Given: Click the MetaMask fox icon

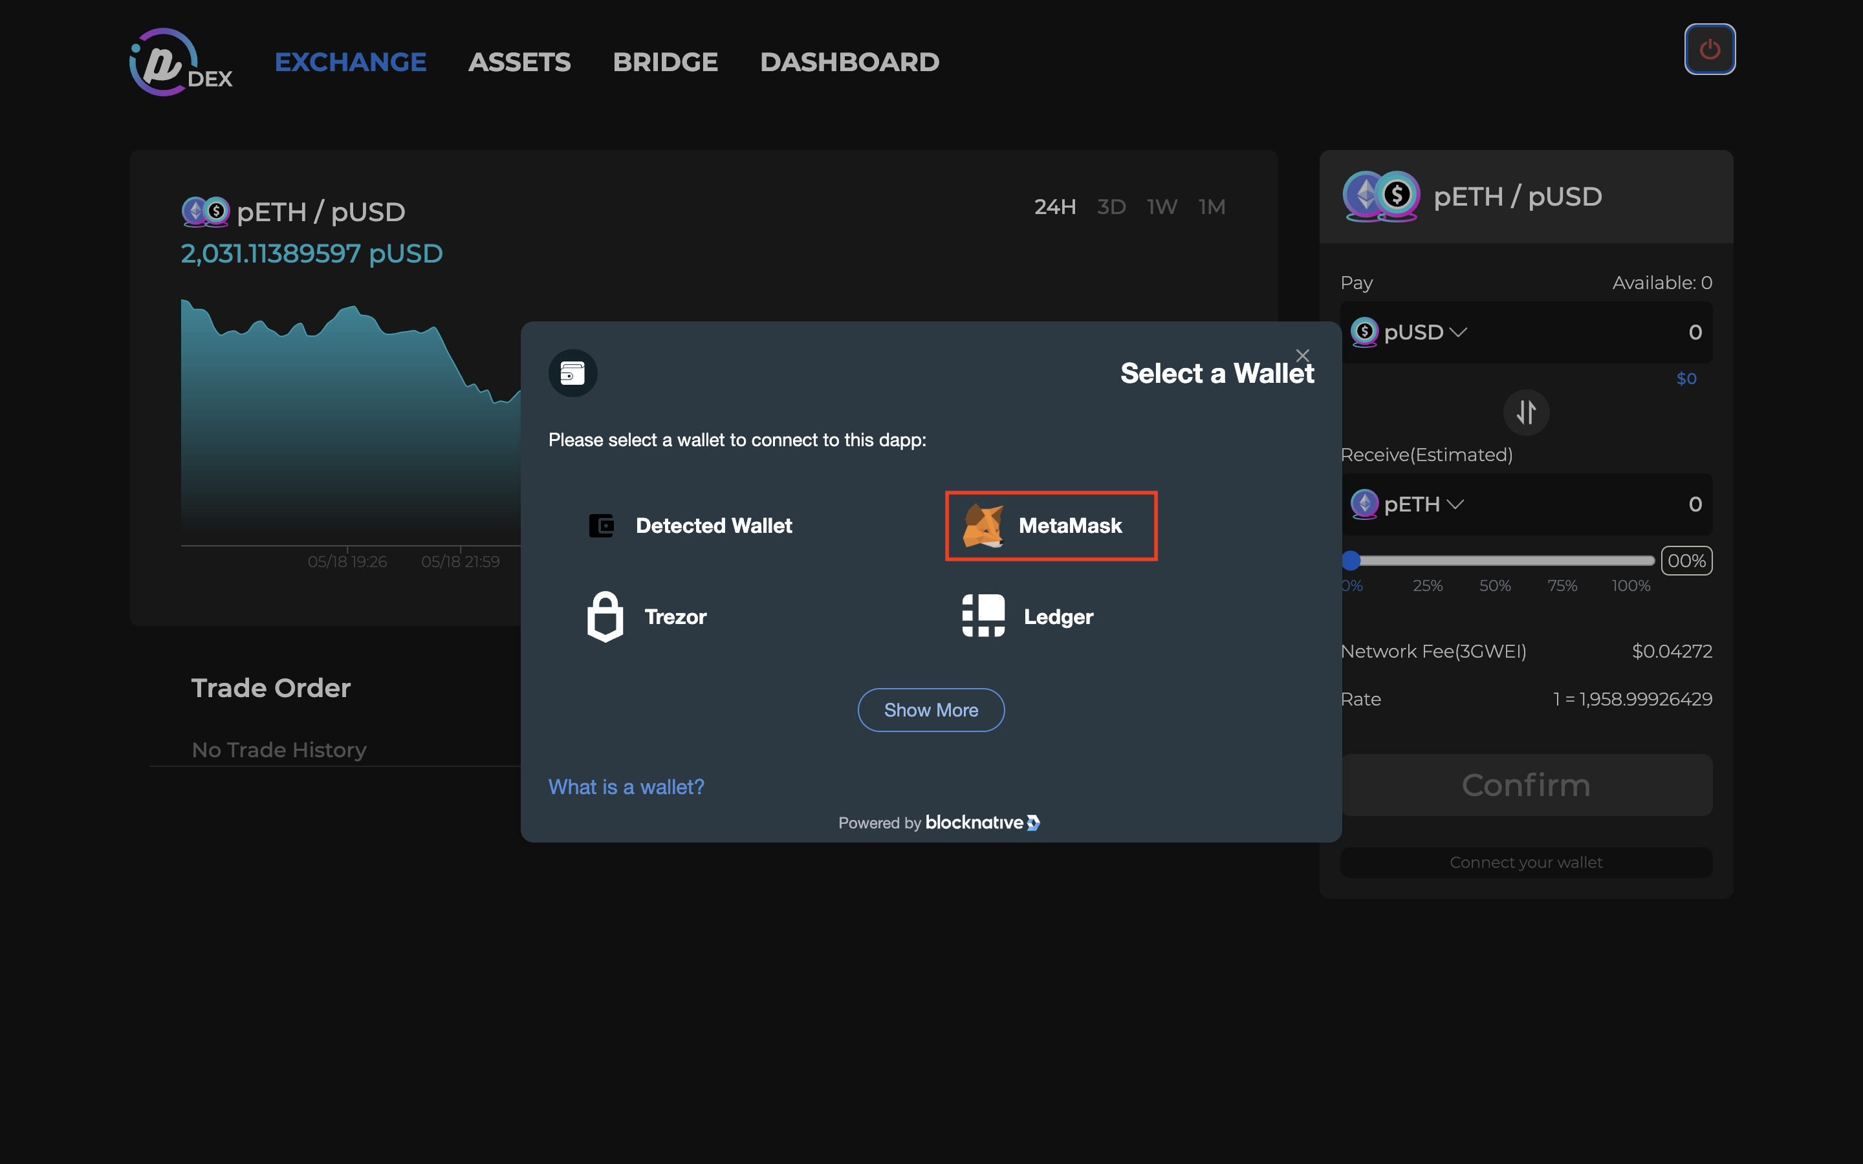Looking at the screenshot, I should point(983,526).
